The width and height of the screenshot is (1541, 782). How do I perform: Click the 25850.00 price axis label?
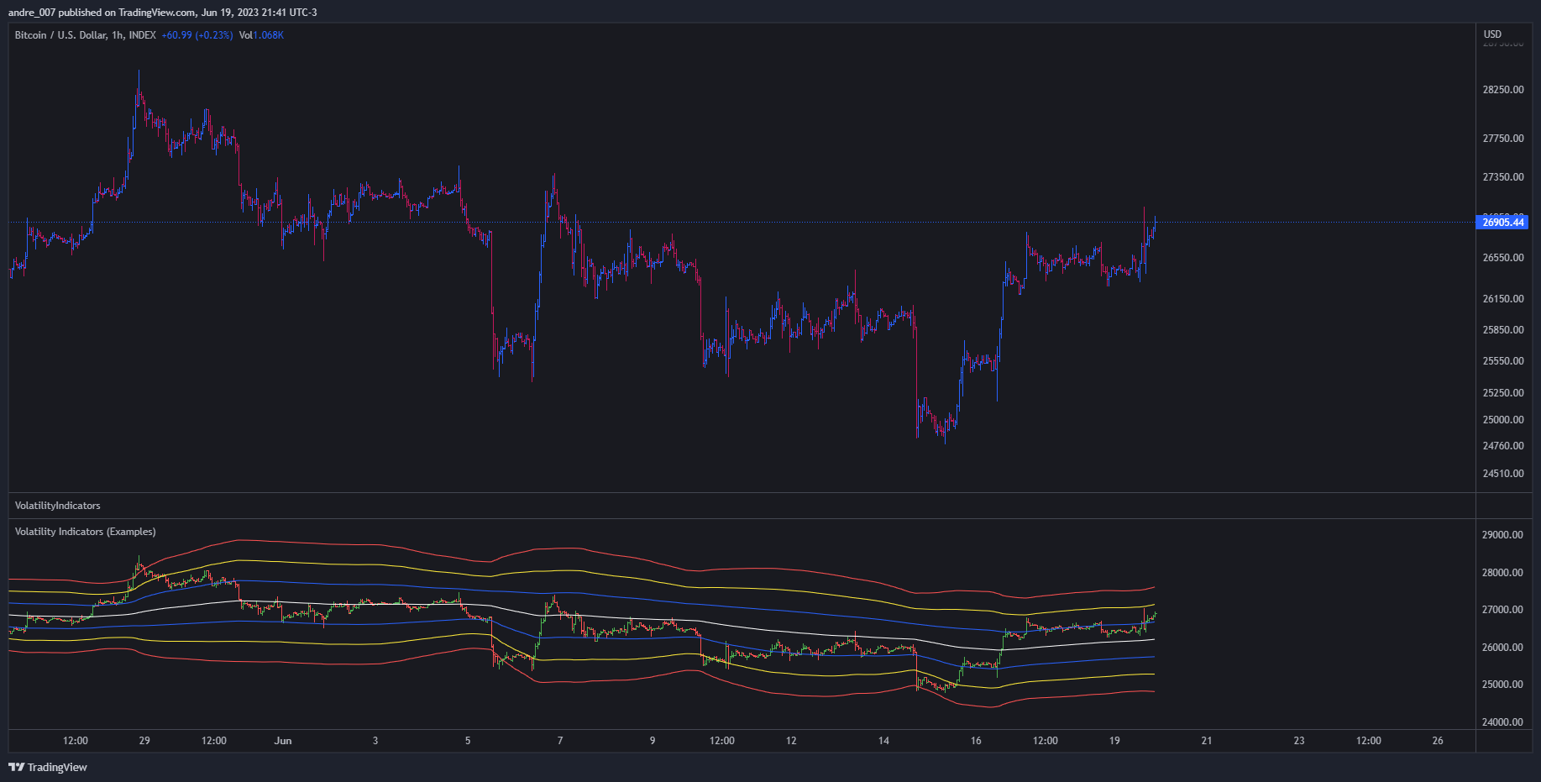pos(1503,330)
